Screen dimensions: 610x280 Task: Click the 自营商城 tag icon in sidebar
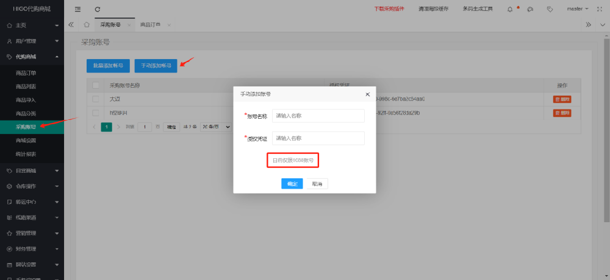coord(9,171)
